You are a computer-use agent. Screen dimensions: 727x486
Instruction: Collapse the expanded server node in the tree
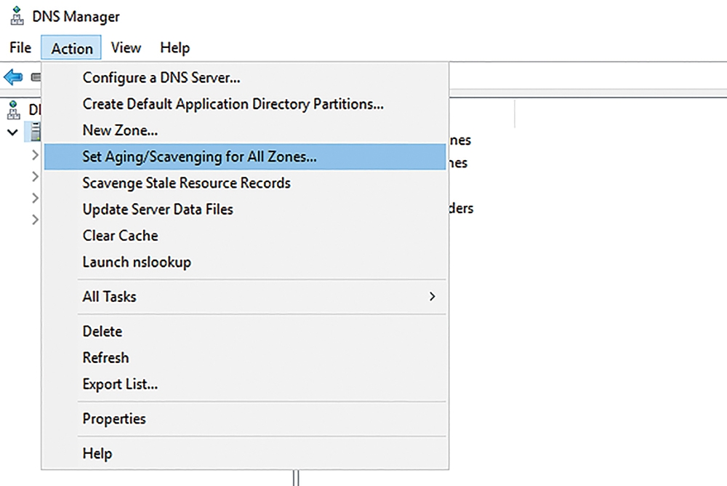click(x=12, y=132)
